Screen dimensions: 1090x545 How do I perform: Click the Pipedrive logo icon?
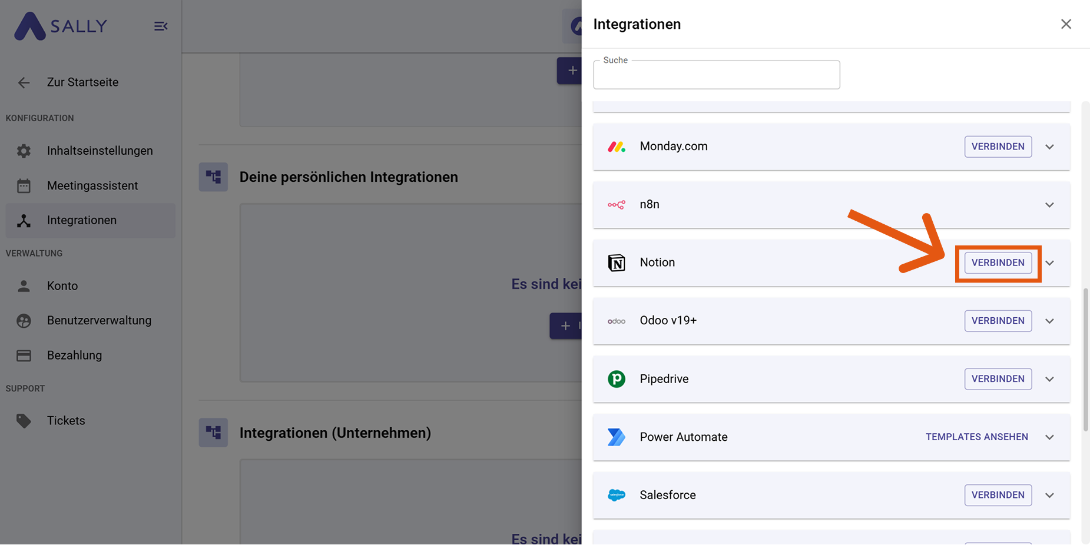pos(616,379)
